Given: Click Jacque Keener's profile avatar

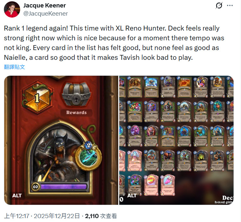Looking at the screenshot, I should [x=12, y=9].
